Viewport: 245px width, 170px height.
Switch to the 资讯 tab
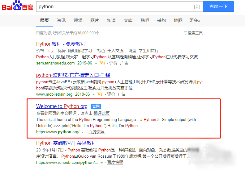61,20
